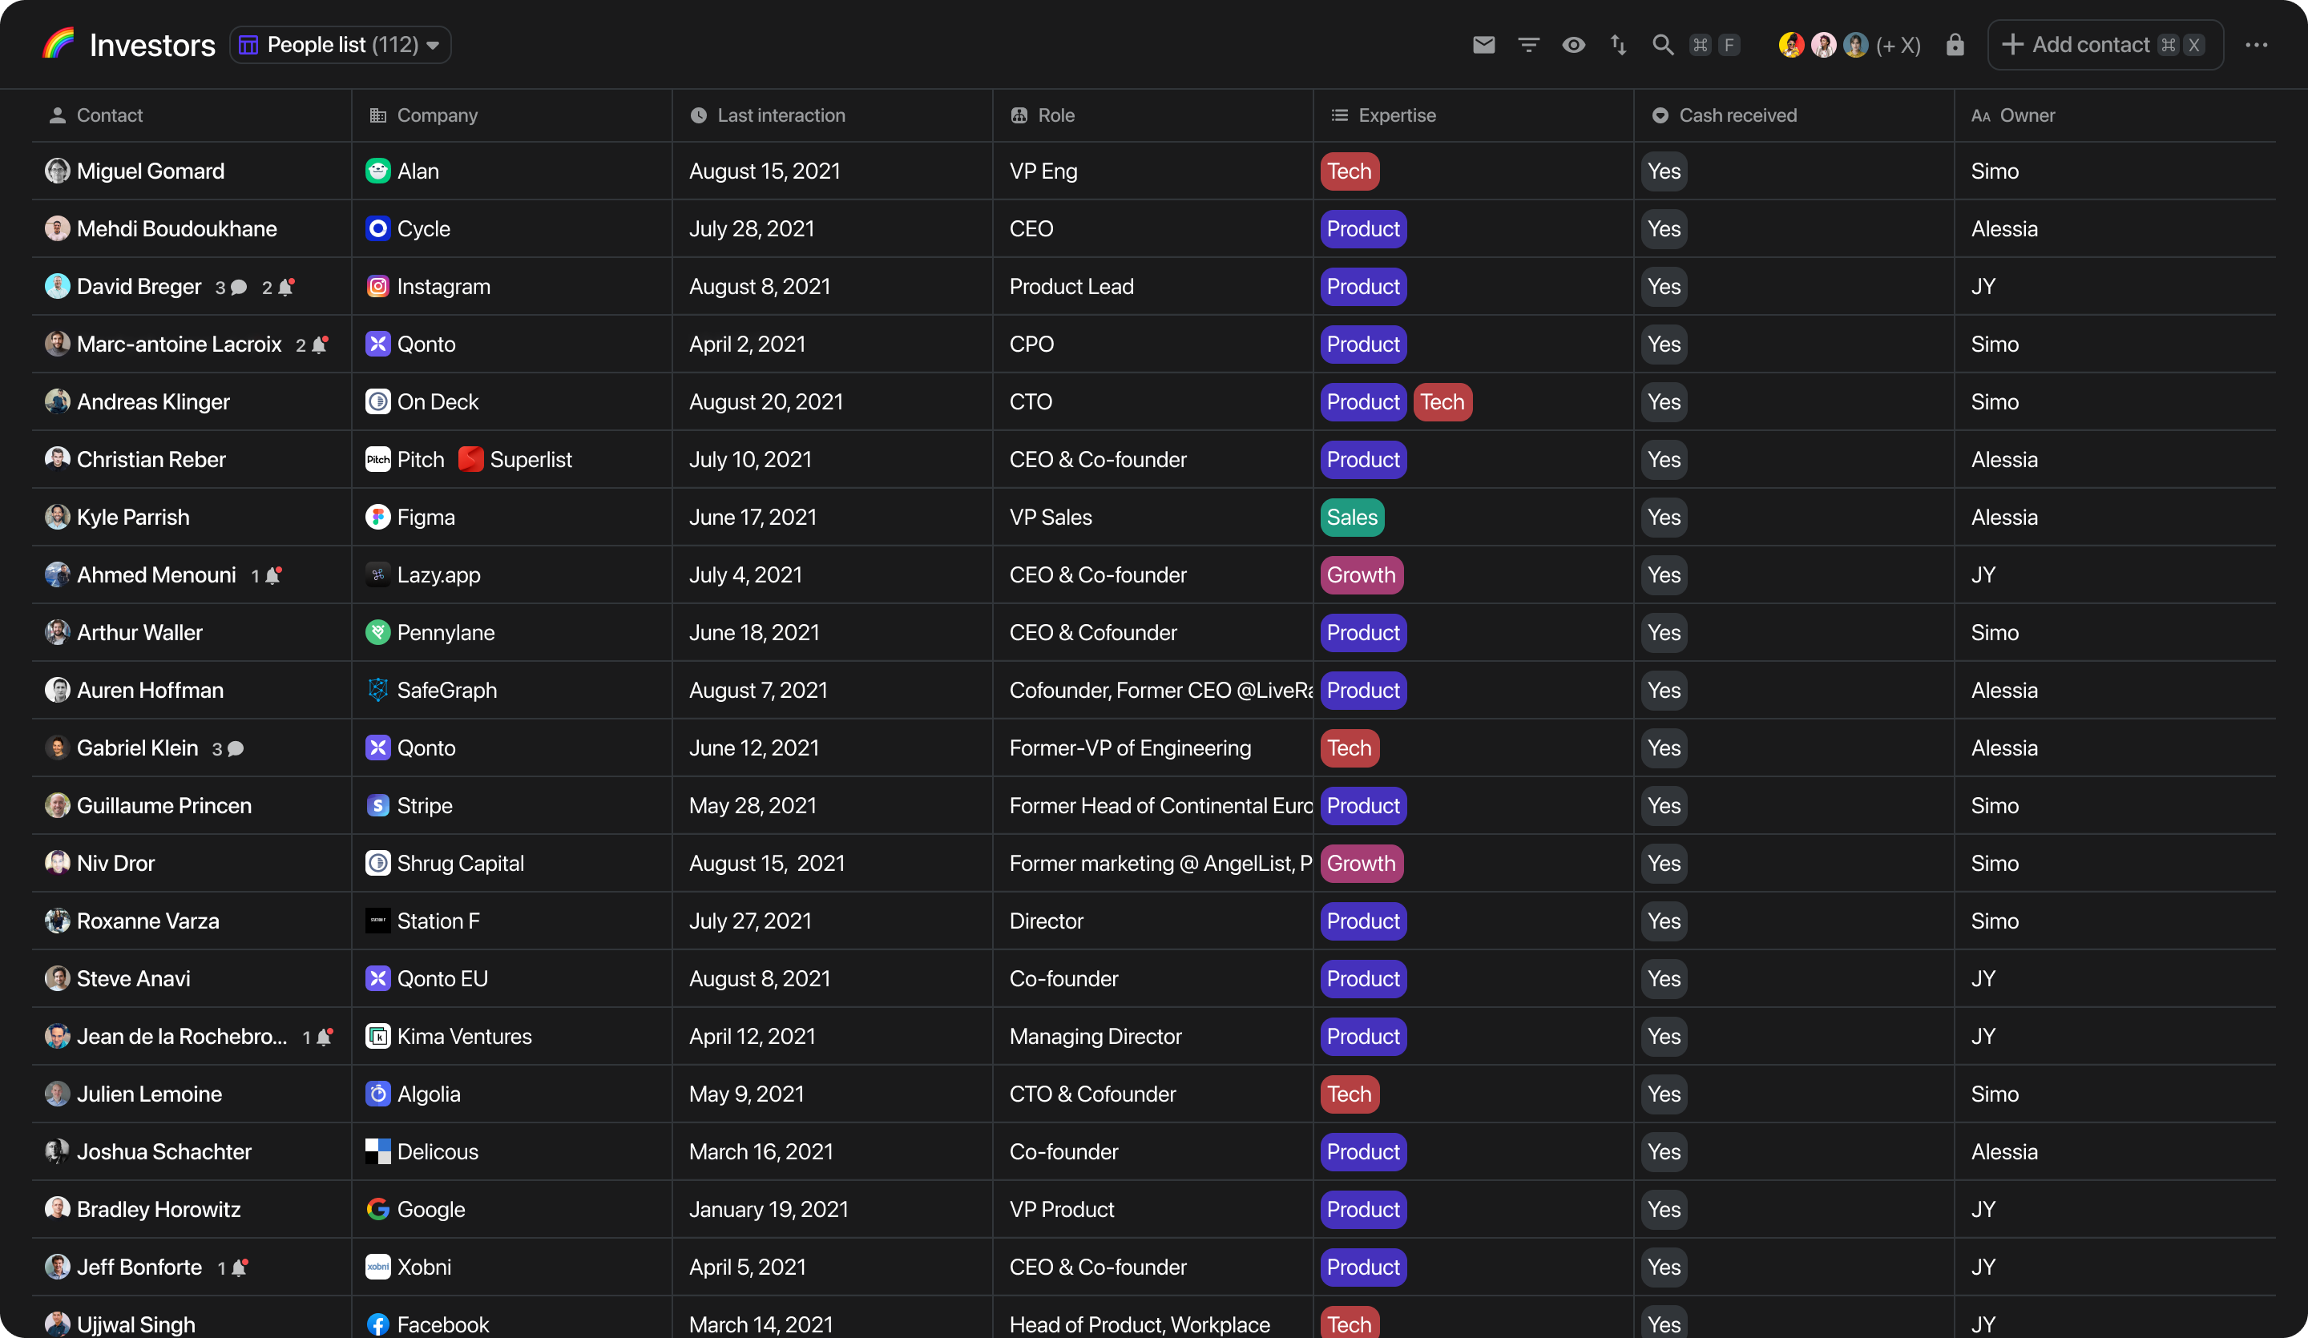Click the Stripe company icon
This screenshot has width=2308, height=1338.
[x=378, y=806]
